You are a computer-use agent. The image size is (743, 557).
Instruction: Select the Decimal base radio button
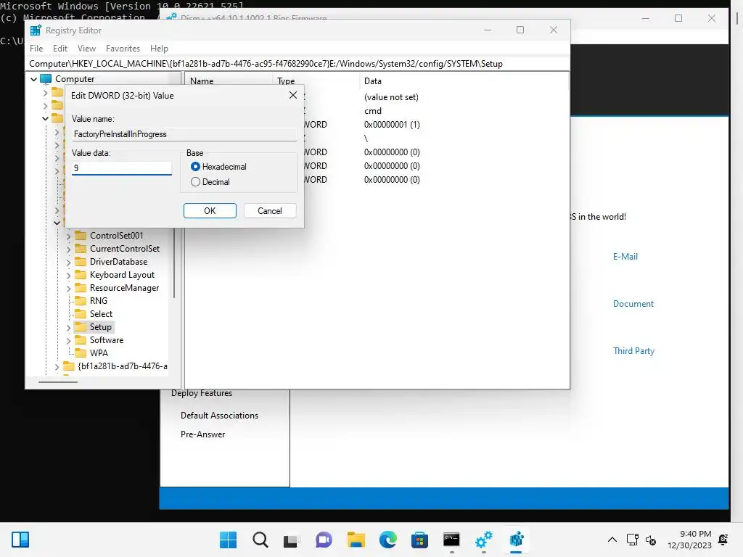coord(195,182)
